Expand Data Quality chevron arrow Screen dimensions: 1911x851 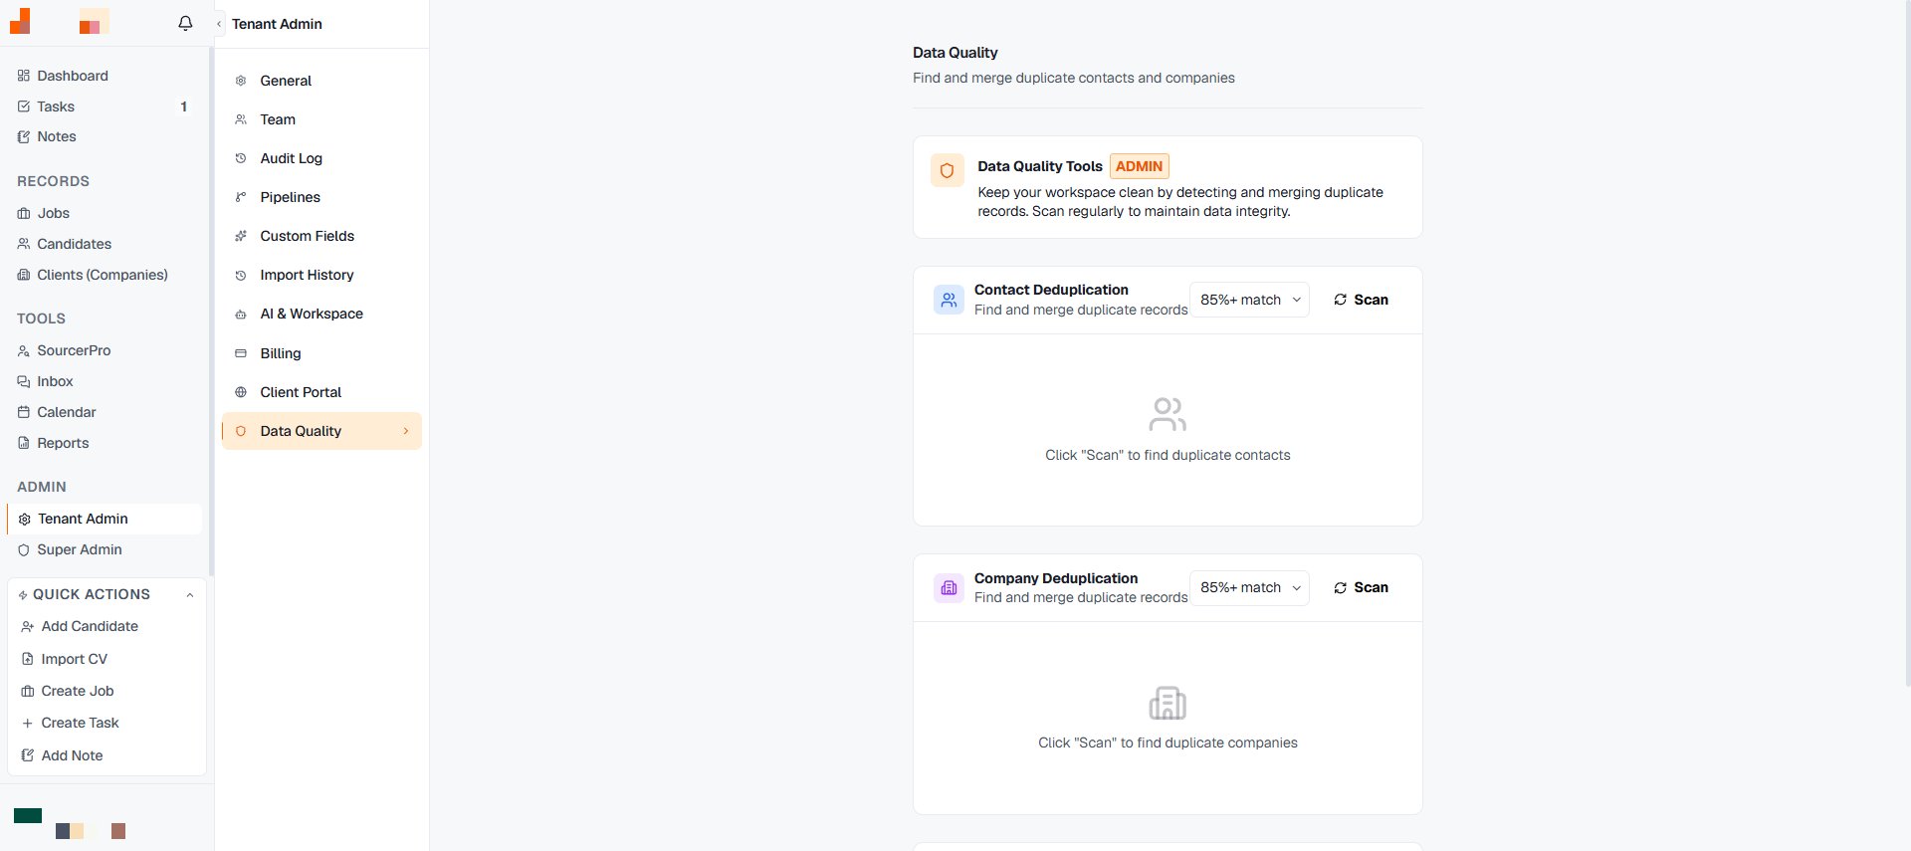point(406,431)
